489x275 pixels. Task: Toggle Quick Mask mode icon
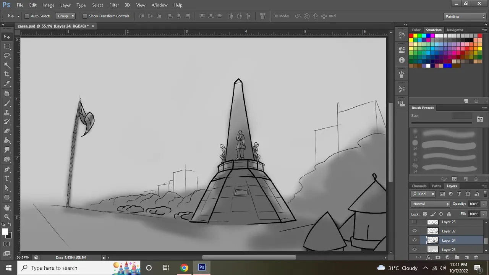pyautogui.click(x=7, y=244)
